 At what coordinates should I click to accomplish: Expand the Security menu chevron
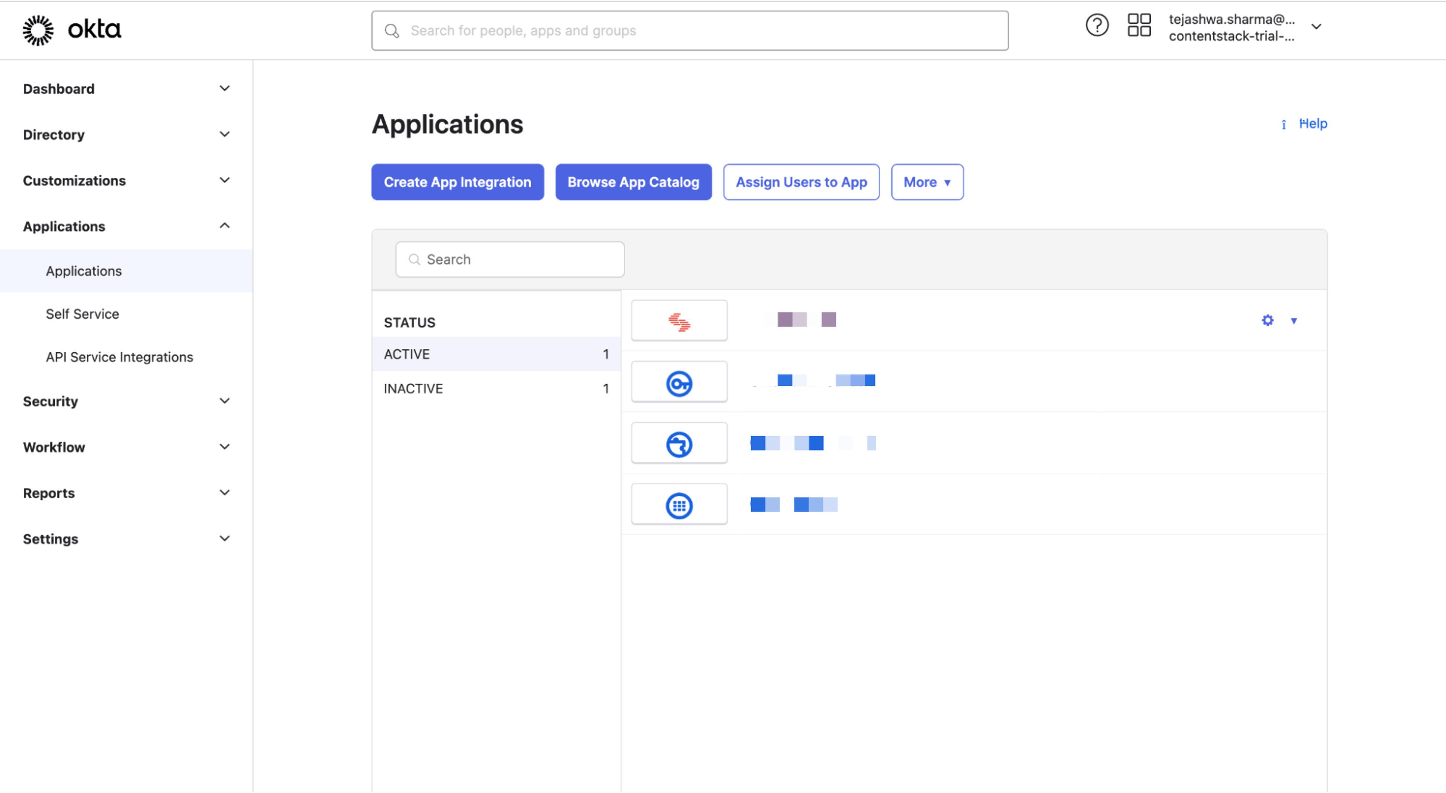(224, 401)
